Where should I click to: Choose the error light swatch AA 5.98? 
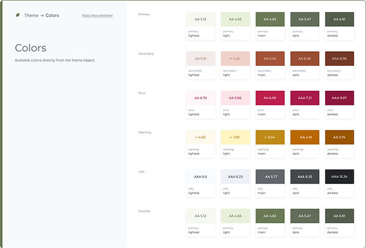pyautogui.click(x=235, y=98)
